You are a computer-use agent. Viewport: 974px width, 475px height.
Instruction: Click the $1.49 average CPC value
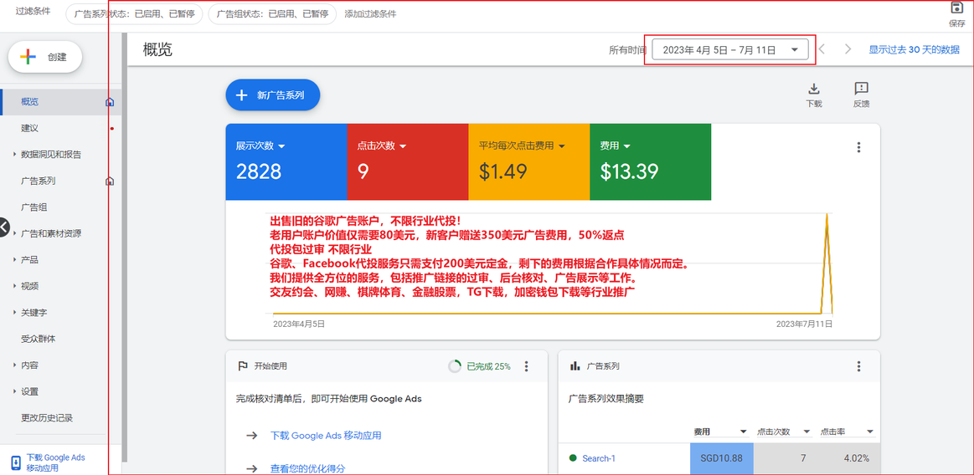[503, 171]
